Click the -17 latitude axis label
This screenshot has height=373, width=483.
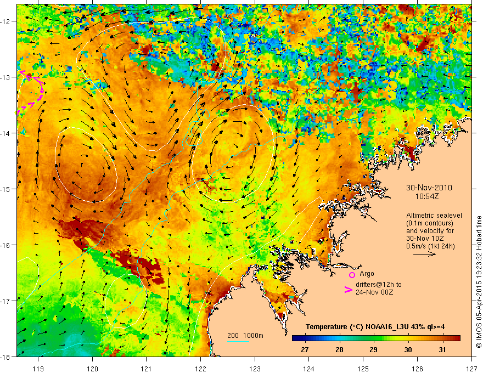(x=6, y=301)
